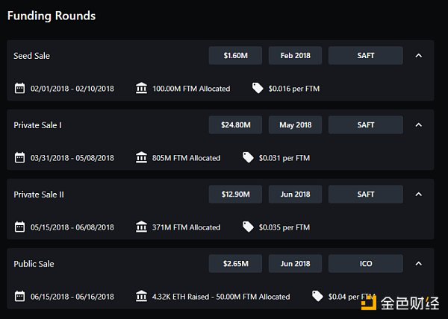Click bank icon beside 4.32K ETH Raised
The height and width of the screenshot is (319, 448).
coord(142,297)
